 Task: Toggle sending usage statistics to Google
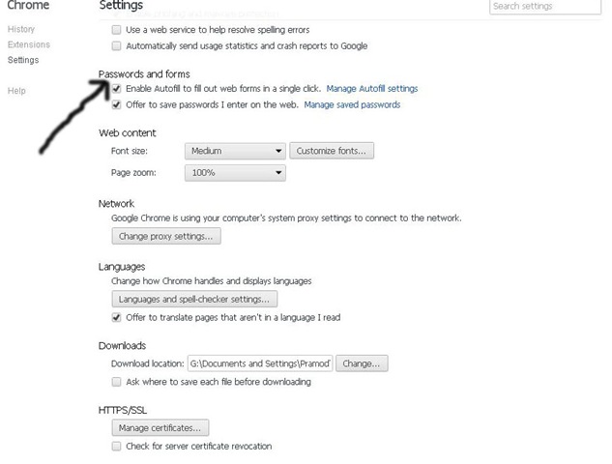[117, 45]
